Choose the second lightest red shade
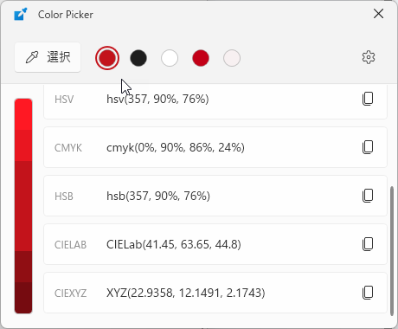 tap(23, 145)
